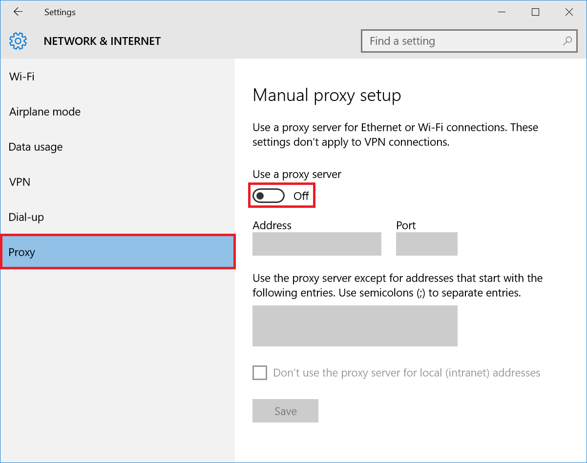Image resolution: width=587 pixels, height=463 pixels.
Task: Go to Airplane mode settings
Action: click(x=45, y=112)
